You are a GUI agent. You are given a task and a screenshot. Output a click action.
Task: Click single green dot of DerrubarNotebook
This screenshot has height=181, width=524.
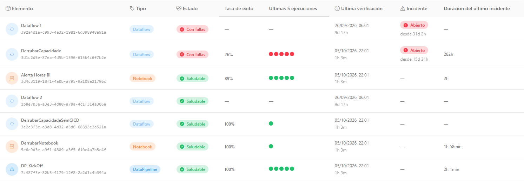click(x=271, y=146)
